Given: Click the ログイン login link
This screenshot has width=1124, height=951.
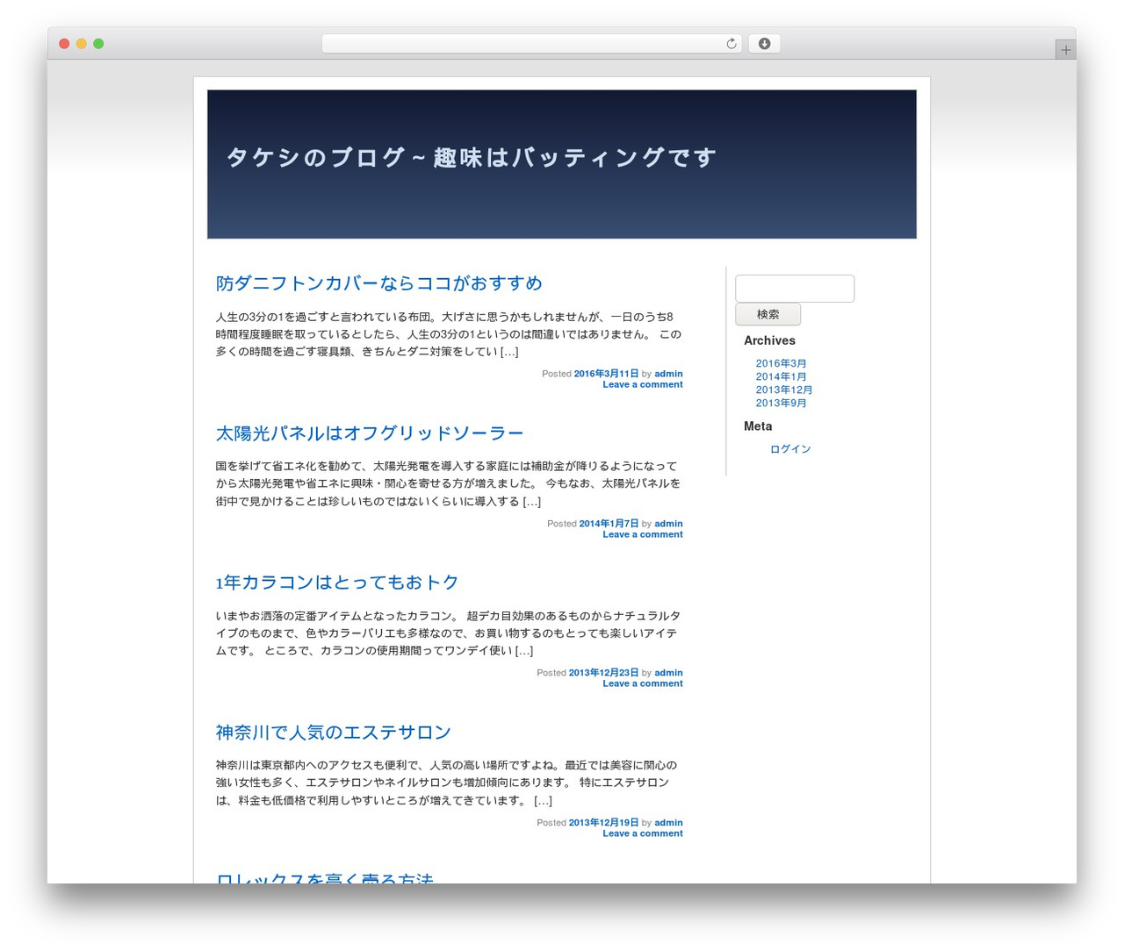Looking at the screenshot, I should [790, 449].
